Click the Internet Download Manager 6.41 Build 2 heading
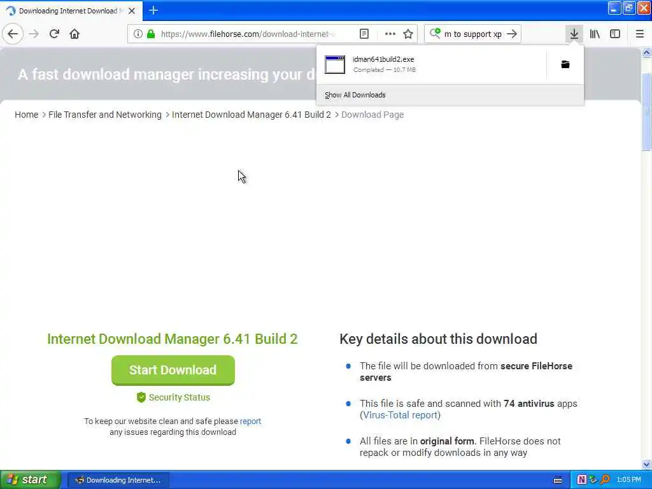Viewport: 652px width, 489px height. pyautogui.click(x=172, y=339)
